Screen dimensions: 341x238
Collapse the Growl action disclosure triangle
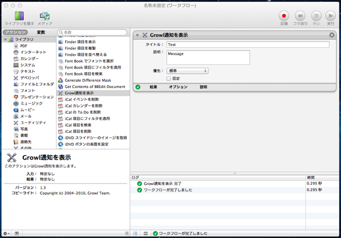137,35
